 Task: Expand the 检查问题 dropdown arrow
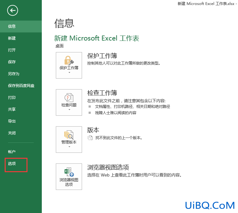coord(69,109)
